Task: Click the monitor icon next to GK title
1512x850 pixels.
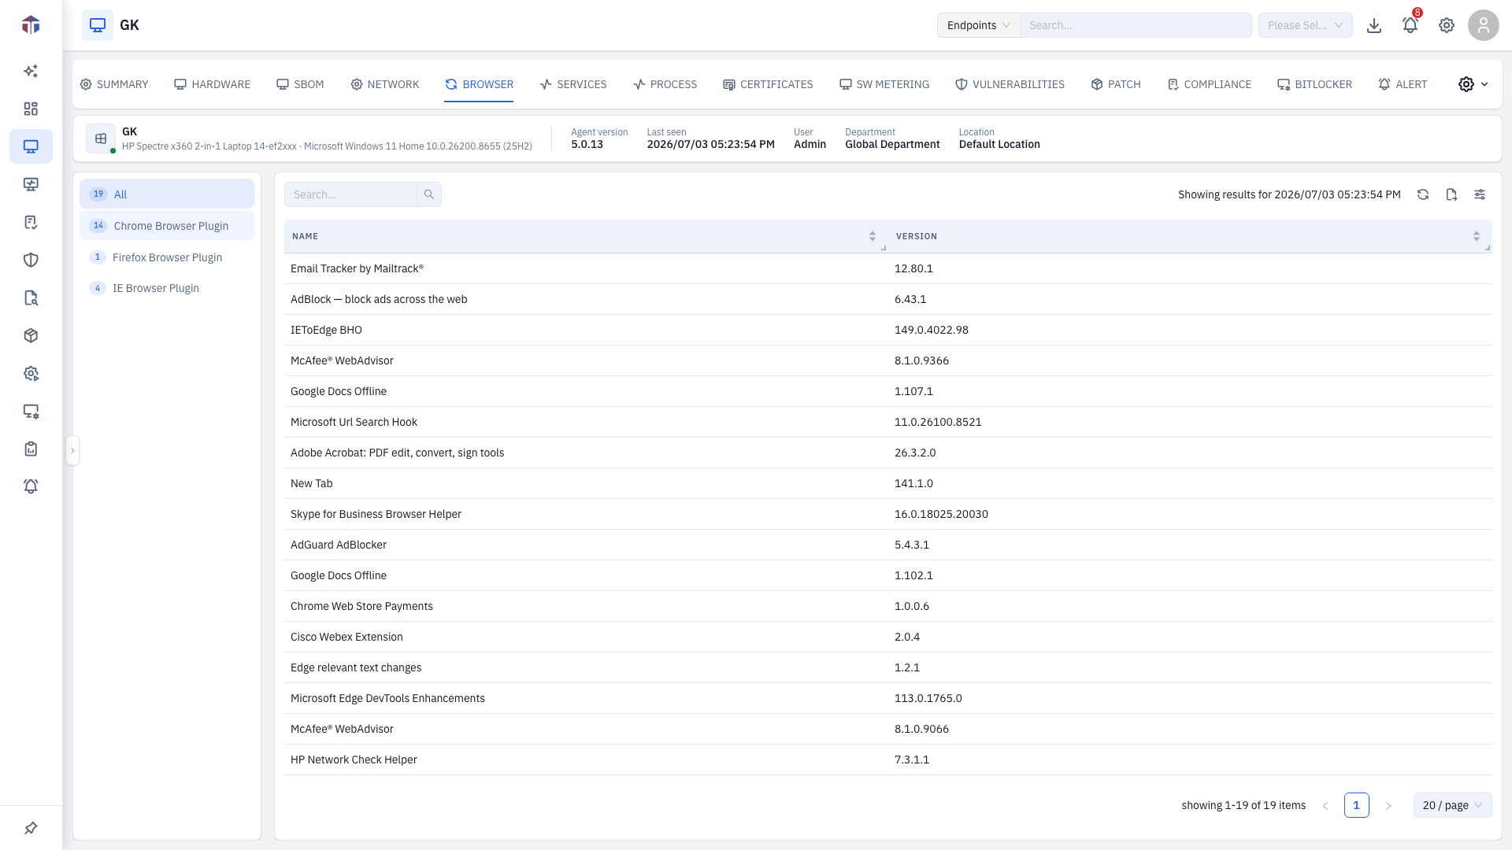Action: (98, 25)
